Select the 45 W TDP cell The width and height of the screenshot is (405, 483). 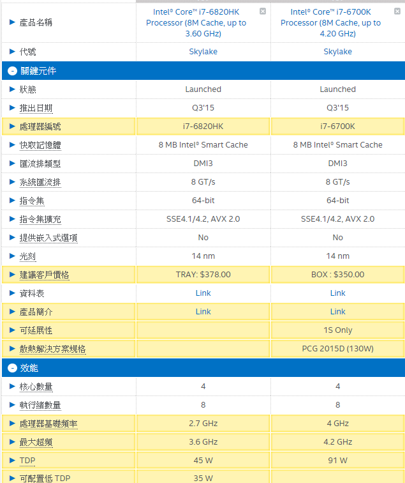tap(203, 461)
